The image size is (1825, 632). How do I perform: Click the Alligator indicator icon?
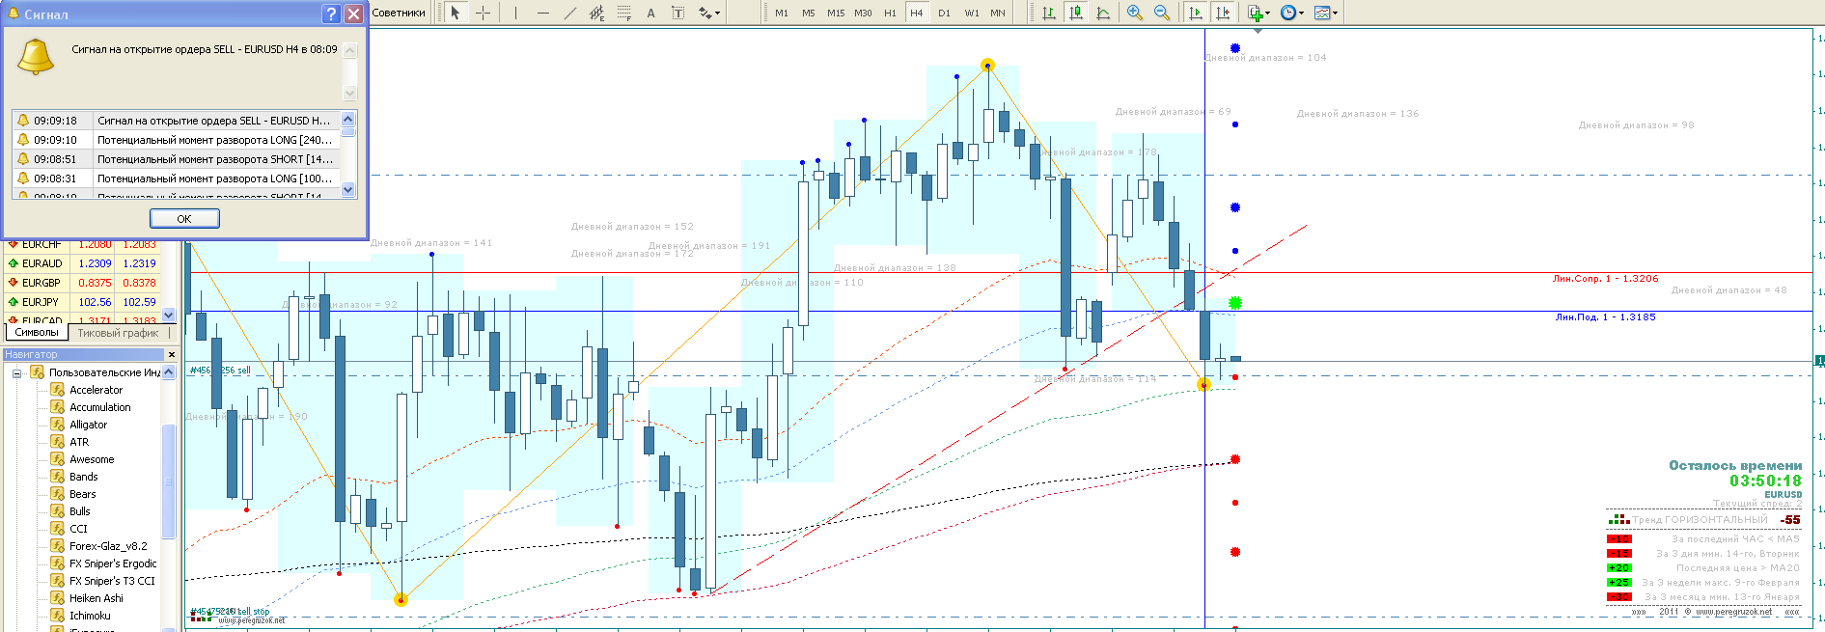[58, 425]
